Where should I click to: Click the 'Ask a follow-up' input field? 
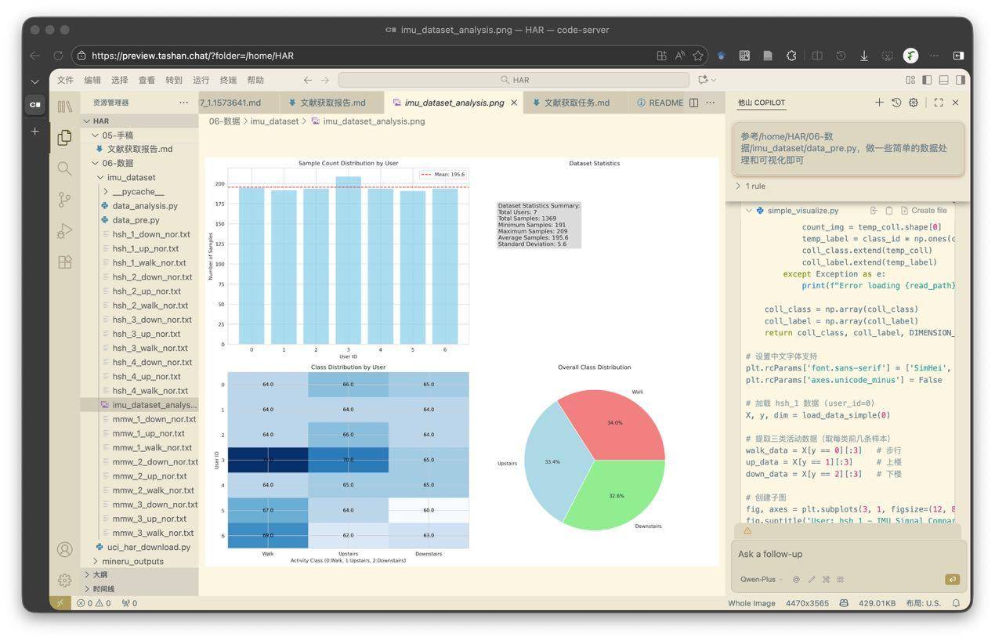tap(846, 554)
